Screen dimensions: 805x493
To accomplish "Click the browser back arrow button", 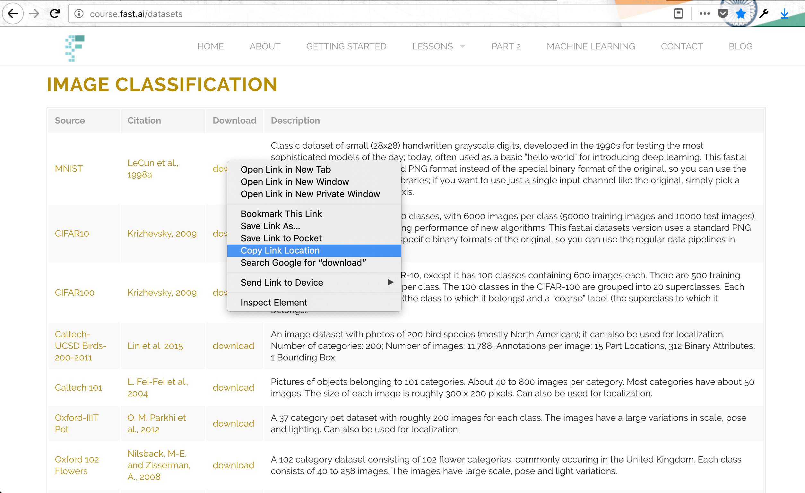I will click(13, 14).
